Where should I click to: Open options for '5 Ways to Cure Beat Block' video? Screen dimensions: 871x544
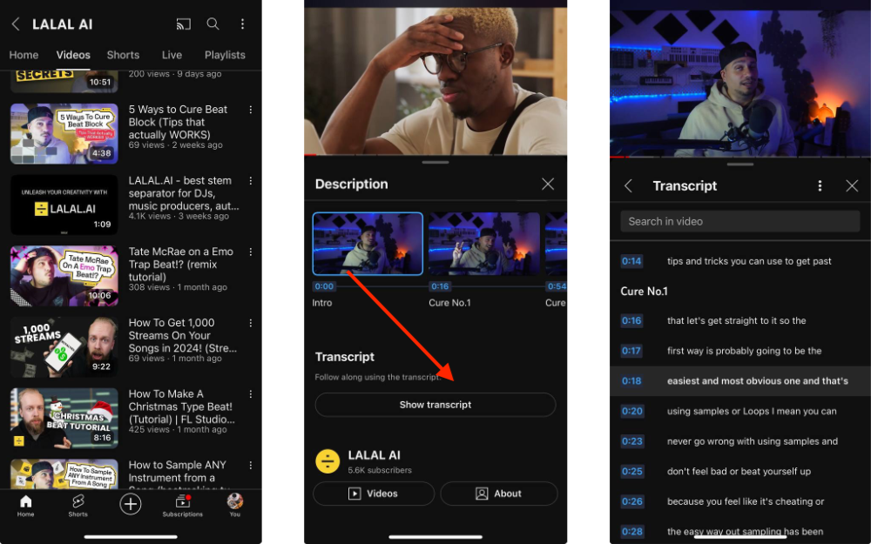pos(251,110)
